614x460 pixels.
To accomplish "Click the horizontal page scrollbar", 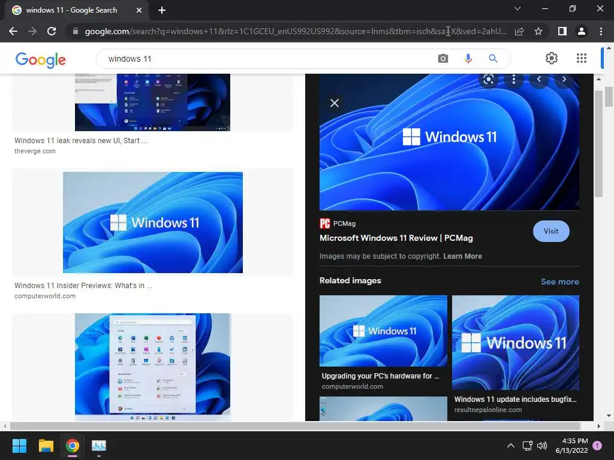I will (x=296, y=426).
